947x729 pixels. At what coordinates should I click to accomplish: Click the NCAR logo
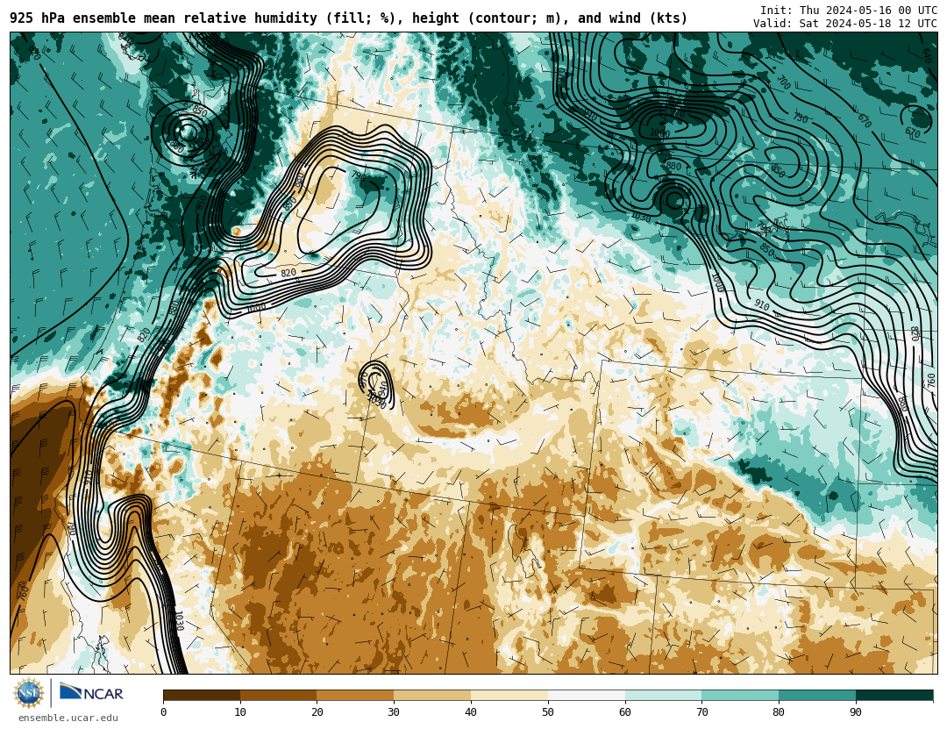tap(91, 693)
